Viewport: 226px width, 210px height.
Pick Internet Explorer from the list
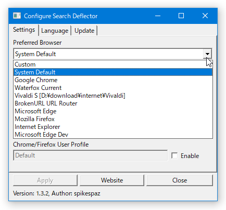[113, 127]
